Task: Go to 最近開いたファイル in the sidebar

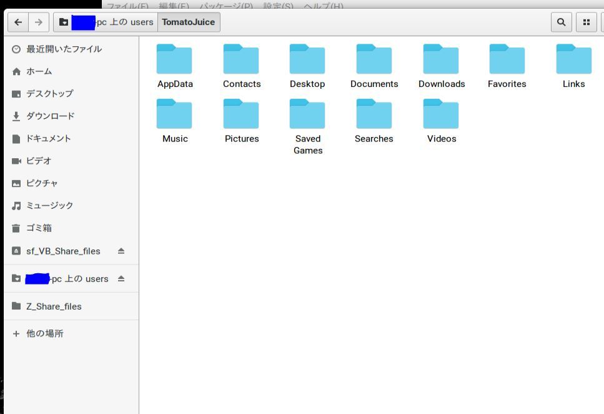Action: (64, 49)
